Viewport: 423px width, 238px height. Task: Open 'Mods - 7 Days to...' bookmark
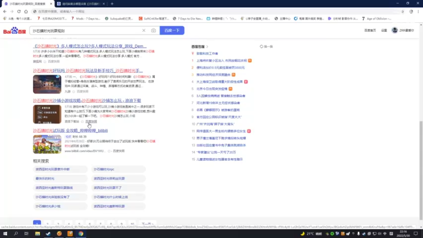pos(86,19)
